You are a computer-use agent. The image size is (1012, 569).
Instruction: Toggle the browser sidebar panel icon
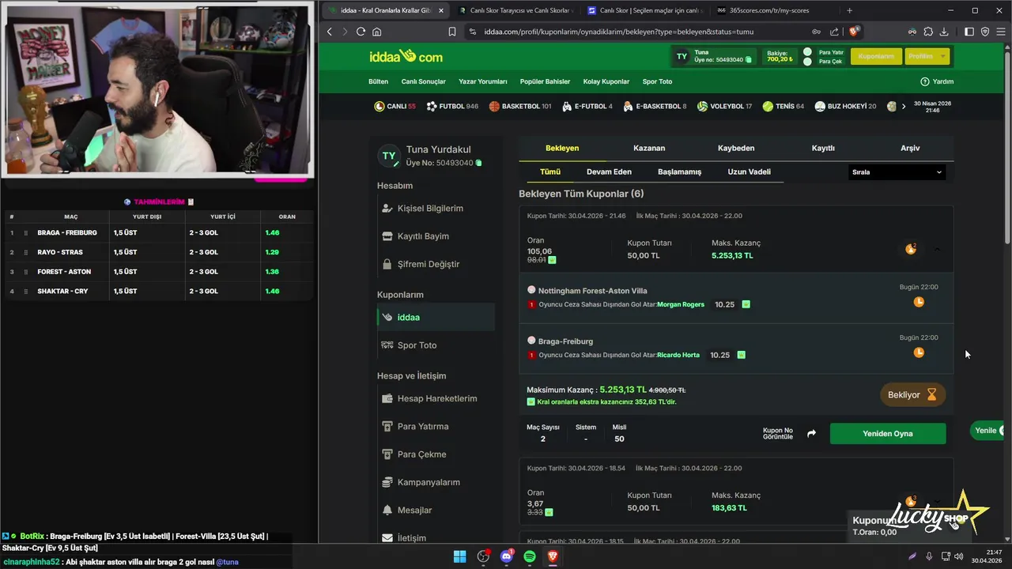(969, 32)
